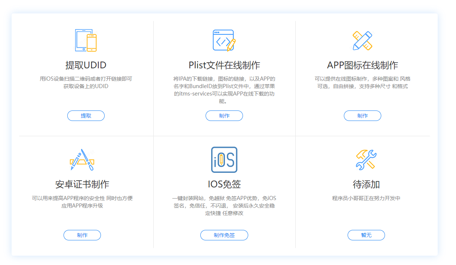
Task: Click the 程序员小哥哥正在努力开发中 description text
Action: coord(366,198)
